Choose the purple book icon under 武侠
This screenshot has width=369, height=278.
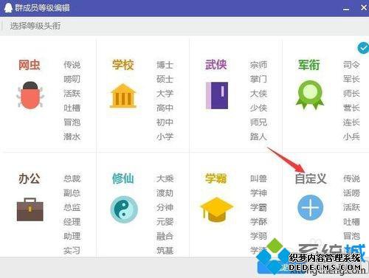click(x=217, y=96)
